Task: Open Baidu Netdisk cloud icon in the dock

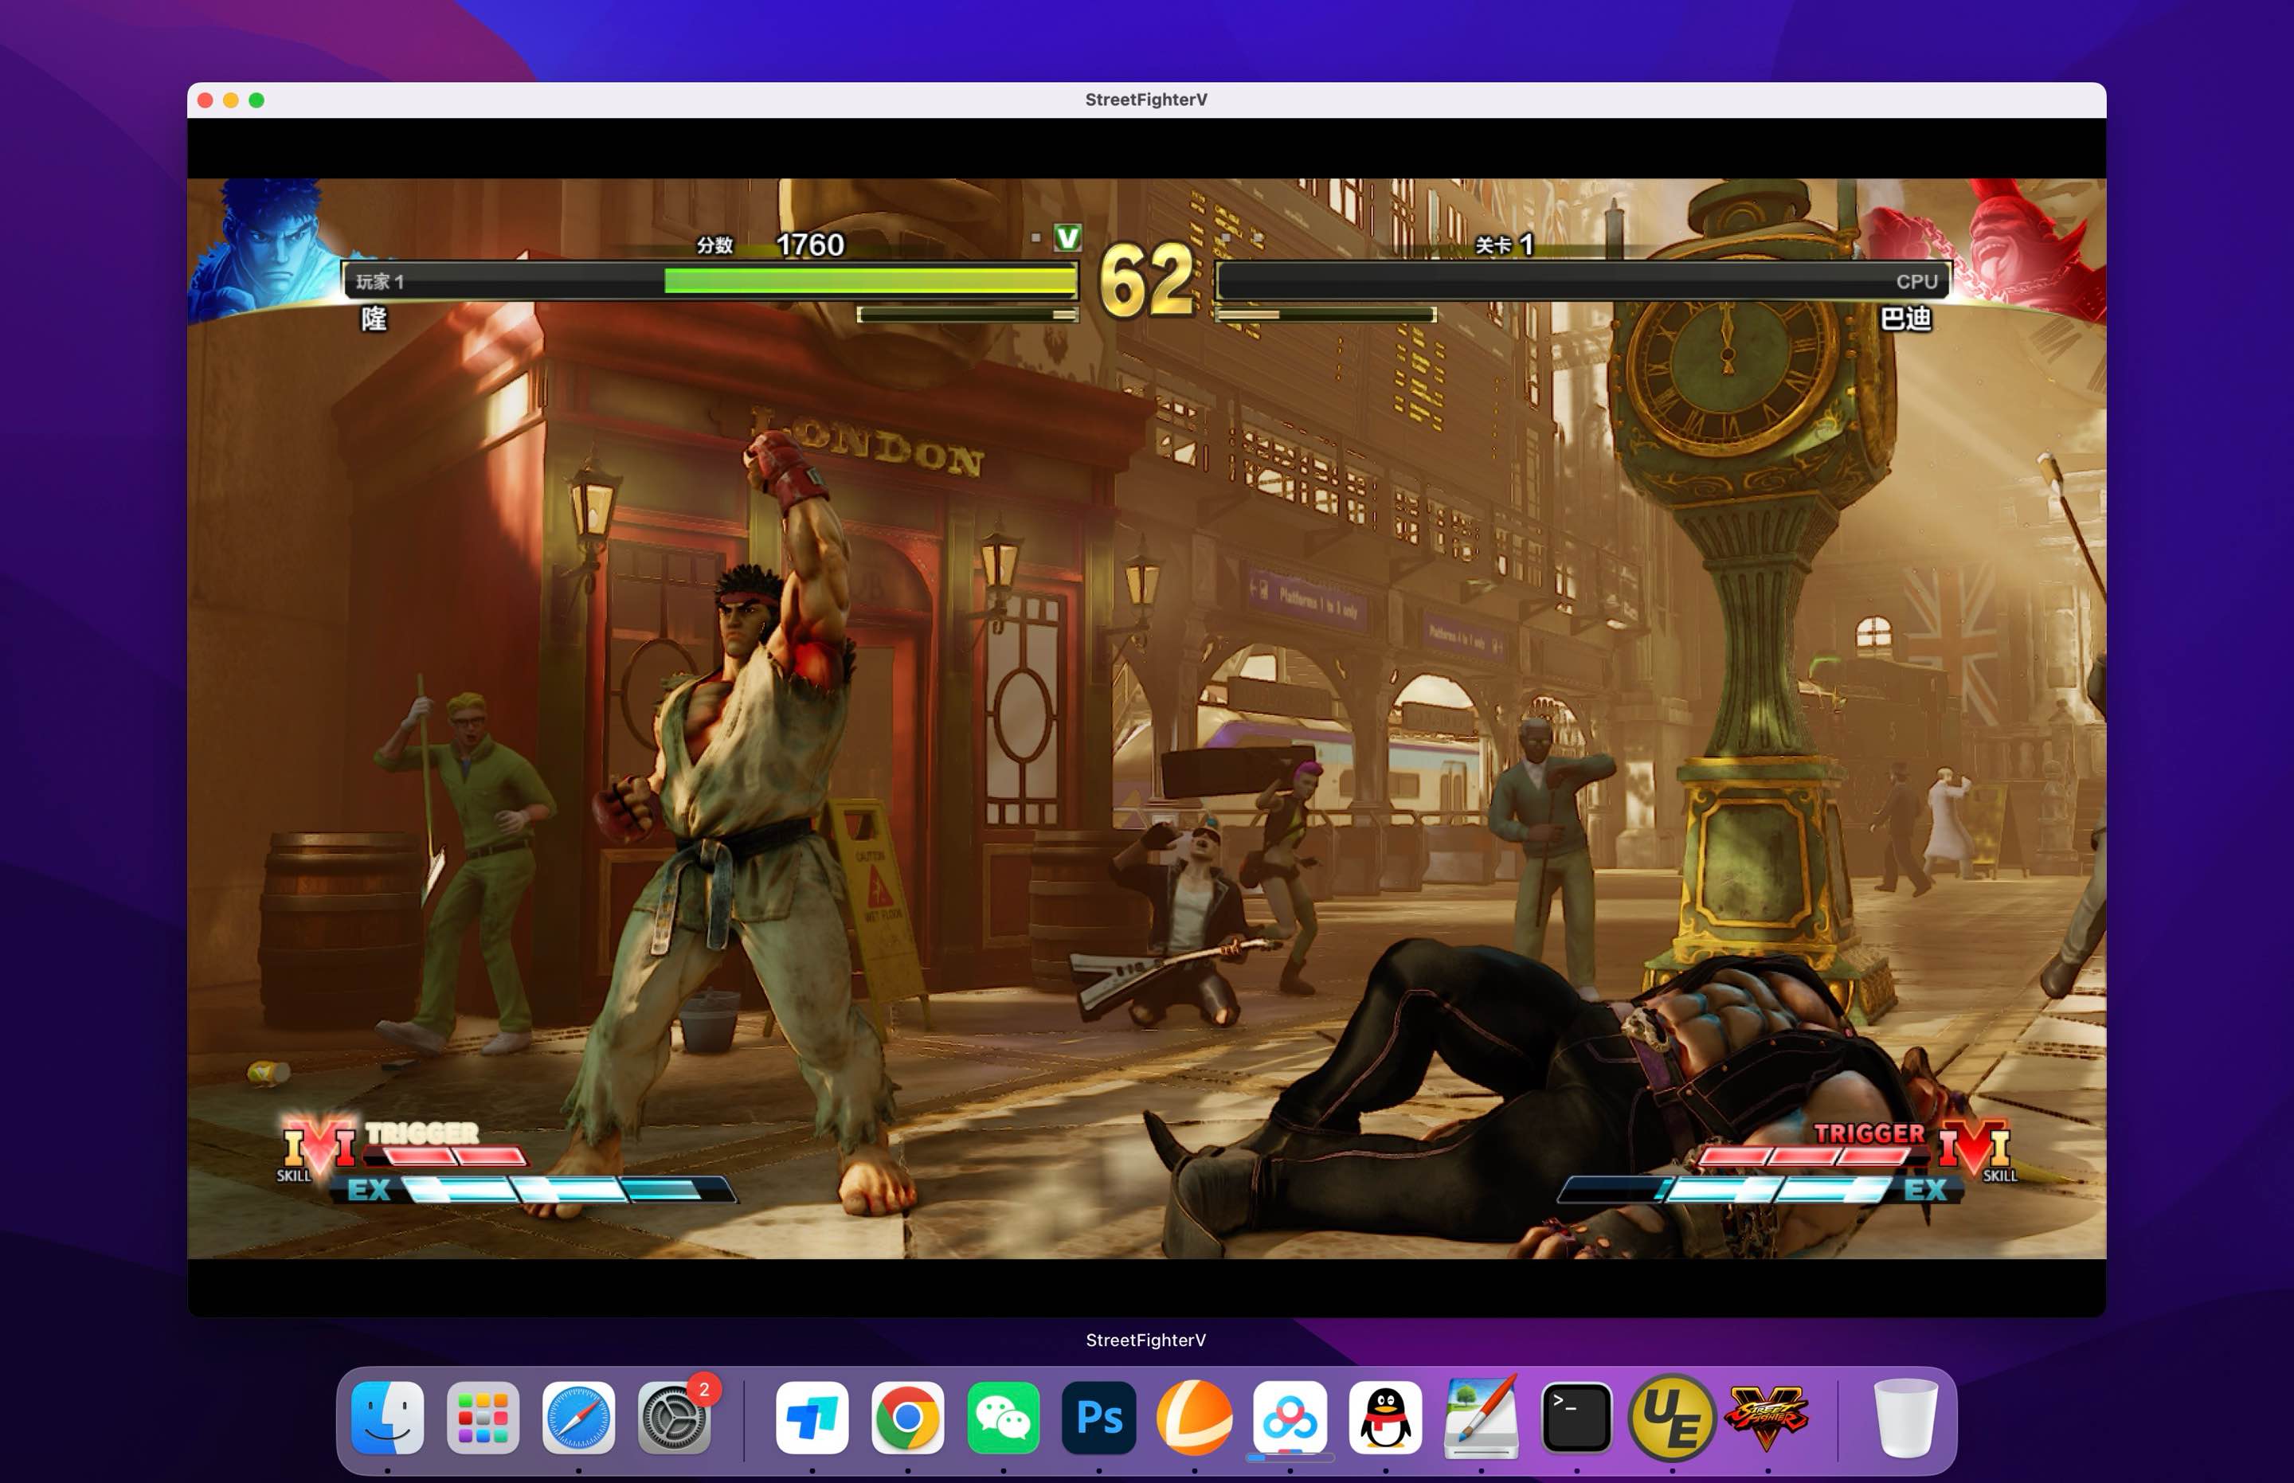Action: (1290, 1418)
